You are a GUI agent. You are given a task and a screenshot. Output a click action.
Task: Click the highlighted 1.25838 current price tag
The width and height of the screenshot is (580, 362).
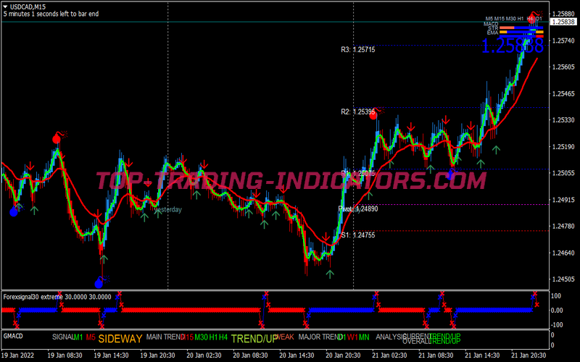[563, 22]
